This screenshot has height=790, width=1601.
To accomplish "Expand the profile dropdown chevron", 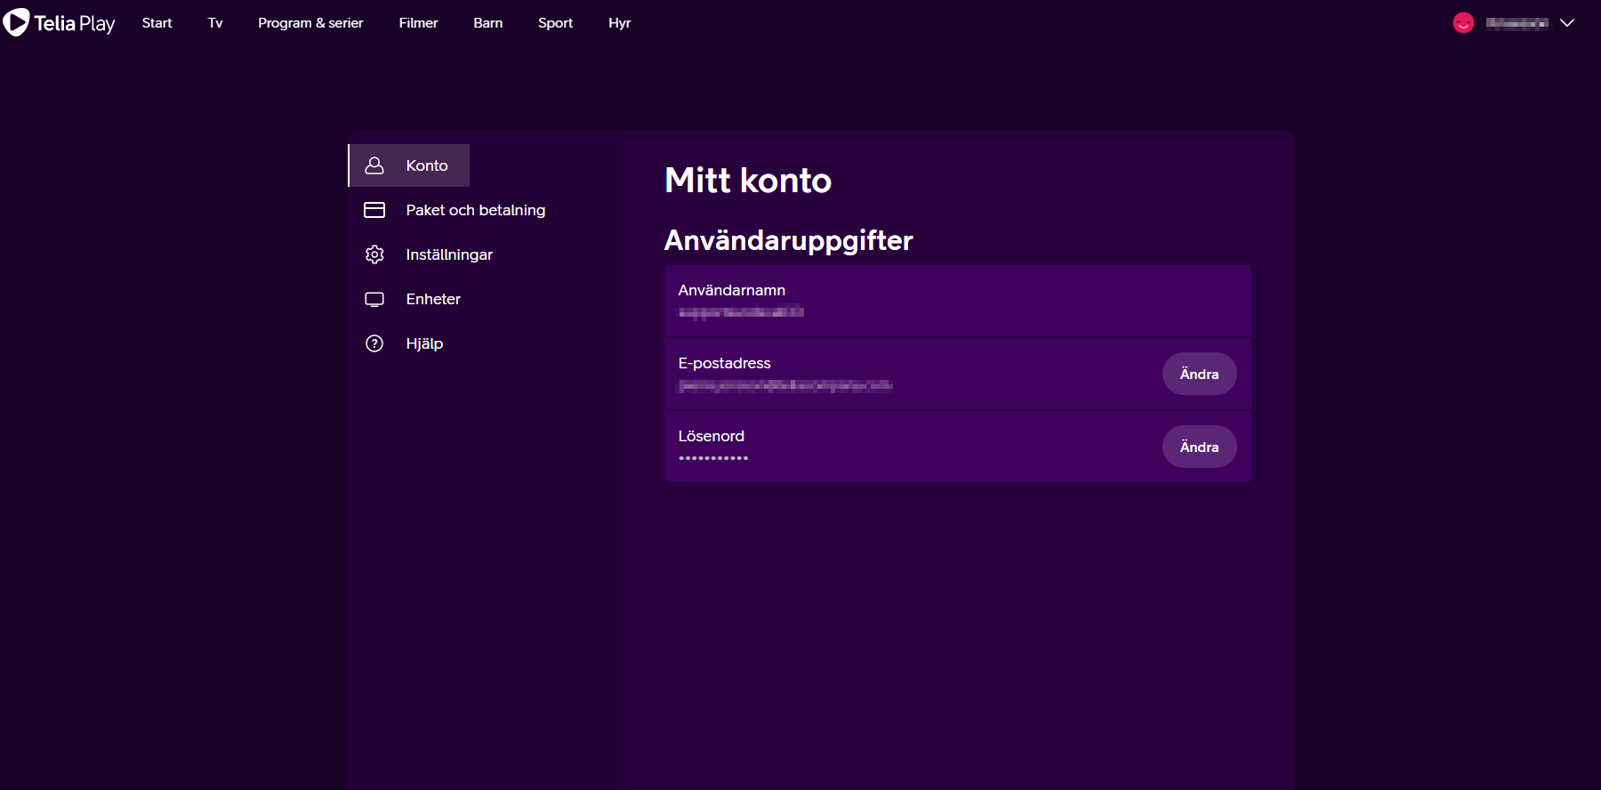I will click(x=1567, y=23).
